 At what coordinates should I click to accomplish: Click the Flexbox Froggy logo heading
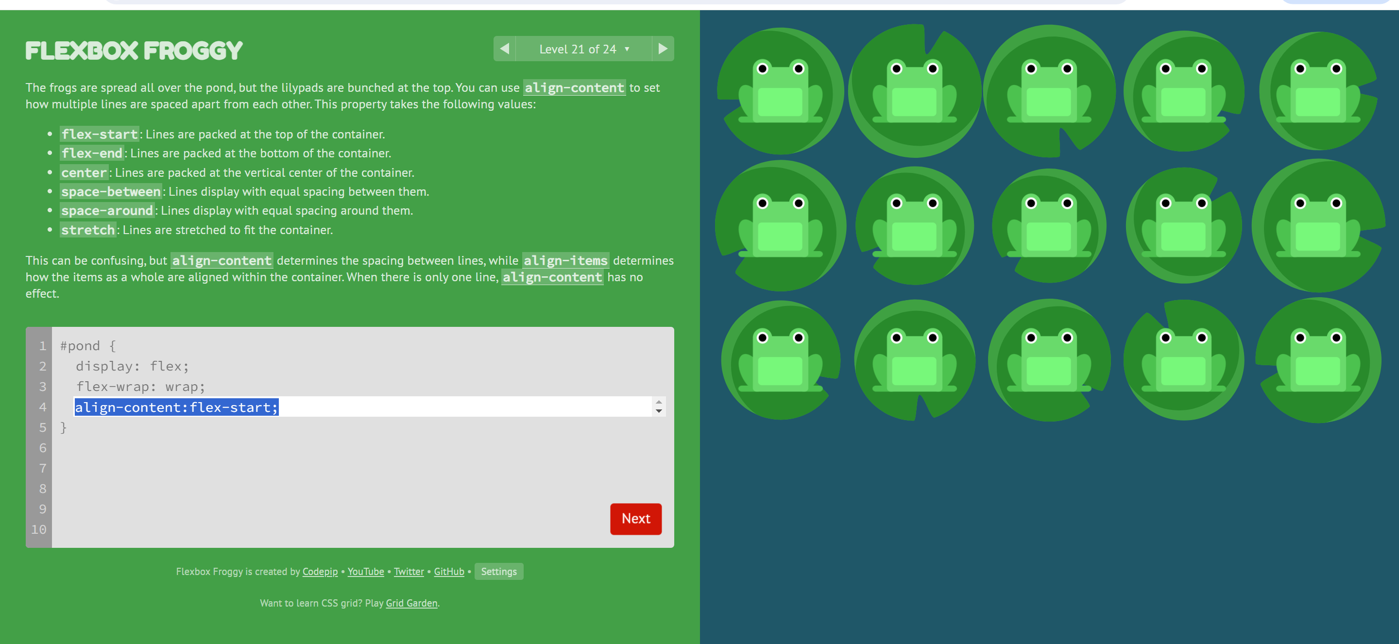click(x=134, y=50)
